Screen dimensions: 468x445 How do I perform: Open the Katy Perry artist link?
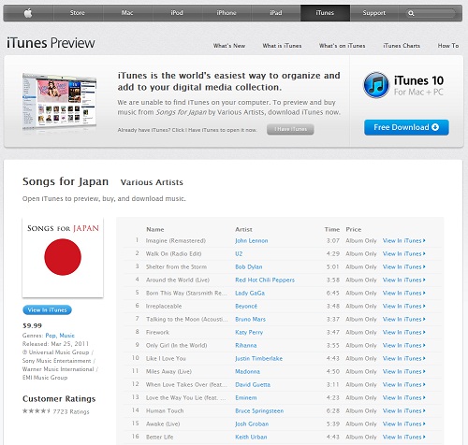249,333
